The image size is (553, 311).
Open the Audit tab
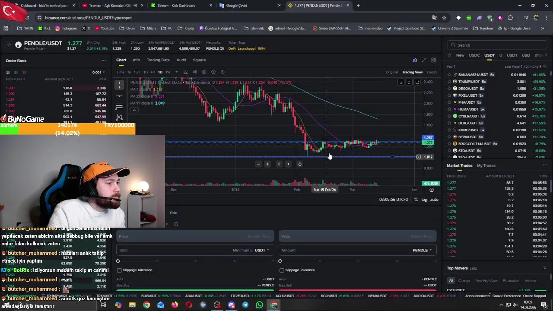pos(181,60)
